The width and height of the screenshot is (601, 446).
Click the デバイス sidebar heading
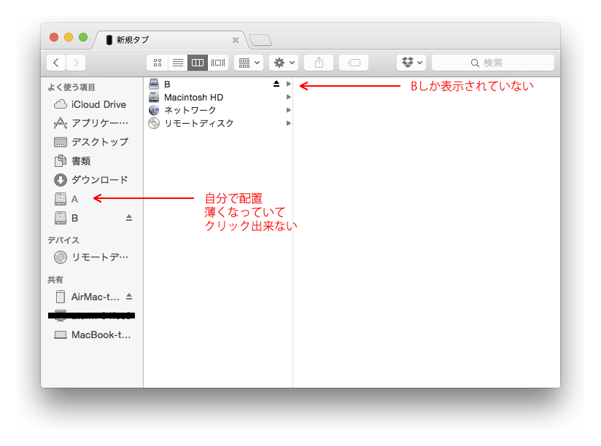[x=63, y=240]
